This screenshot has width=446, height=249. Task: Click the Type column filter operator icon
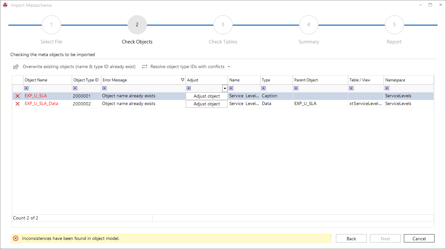click(263, 88)
